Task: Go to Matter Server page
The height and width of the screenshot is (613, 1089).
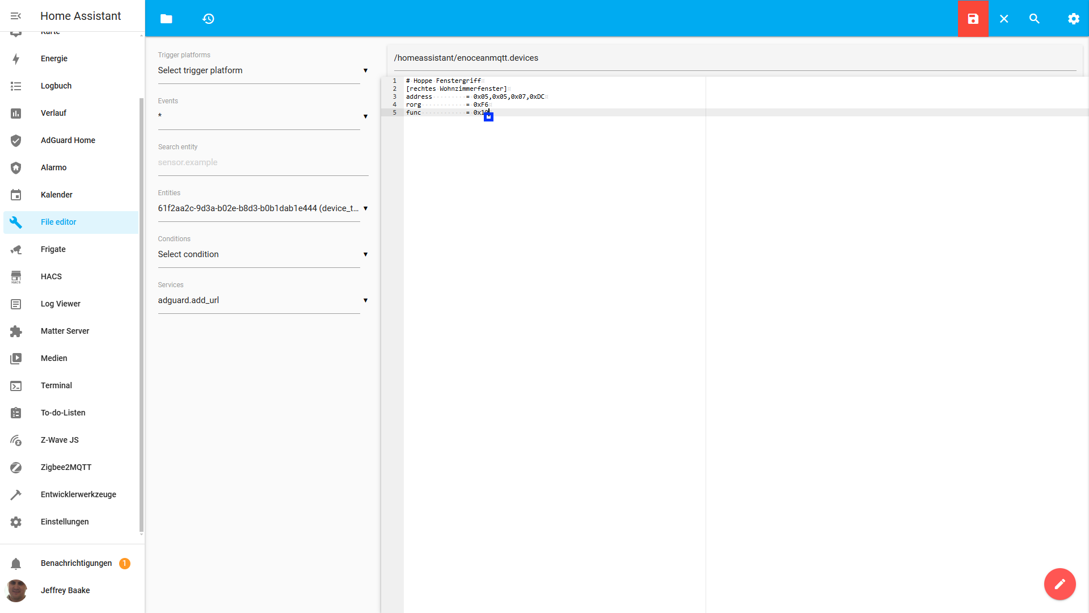Action: coord(71,331)
